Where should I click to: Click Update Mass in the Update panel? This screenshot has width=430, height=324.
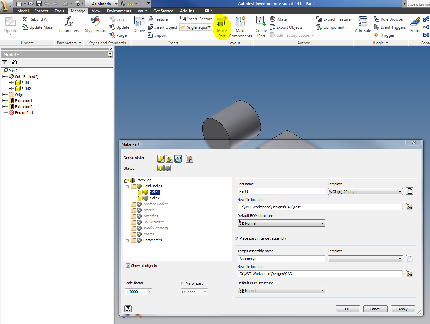(x=37, y=27)
